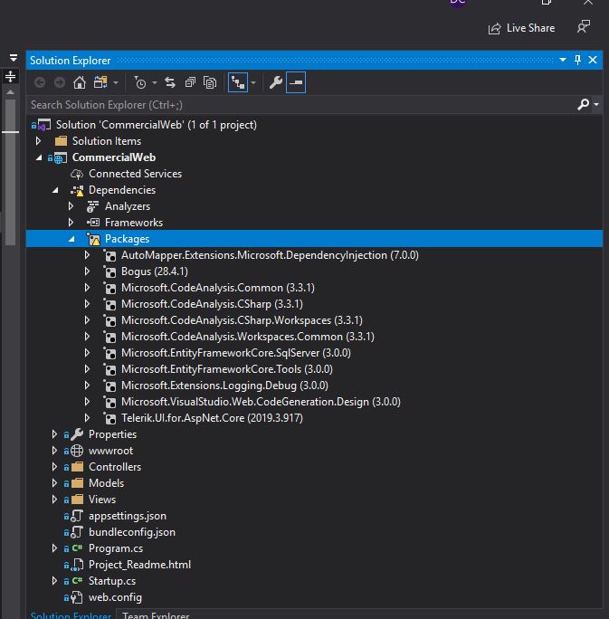Screen dimensions: 609x619
Task: Expand the Properties node
Action: 54,434
